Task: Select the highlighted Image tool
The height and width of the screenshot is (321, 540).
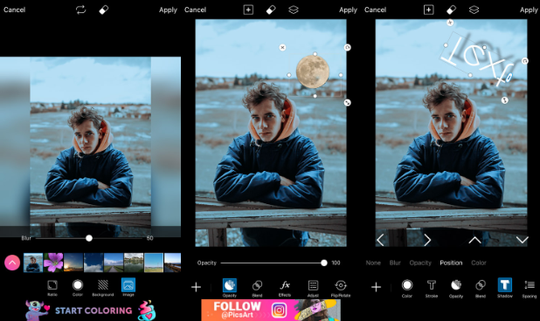Action: tap(128, 287)
